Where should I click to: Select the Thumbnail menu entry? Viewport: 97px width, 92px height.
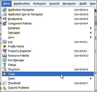pos(48,83)
